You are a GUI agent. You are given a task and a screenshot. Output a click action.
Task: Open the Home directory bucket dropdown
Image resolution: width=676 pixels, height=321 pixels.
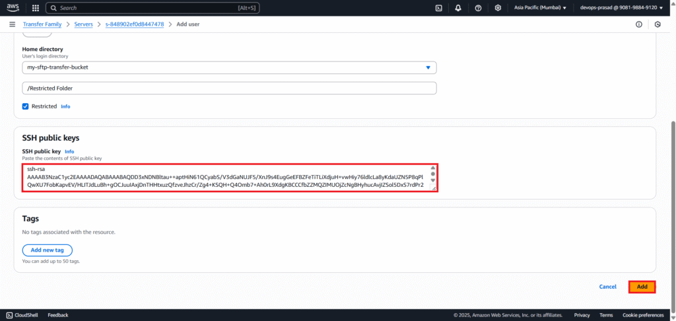pos(229,68)
